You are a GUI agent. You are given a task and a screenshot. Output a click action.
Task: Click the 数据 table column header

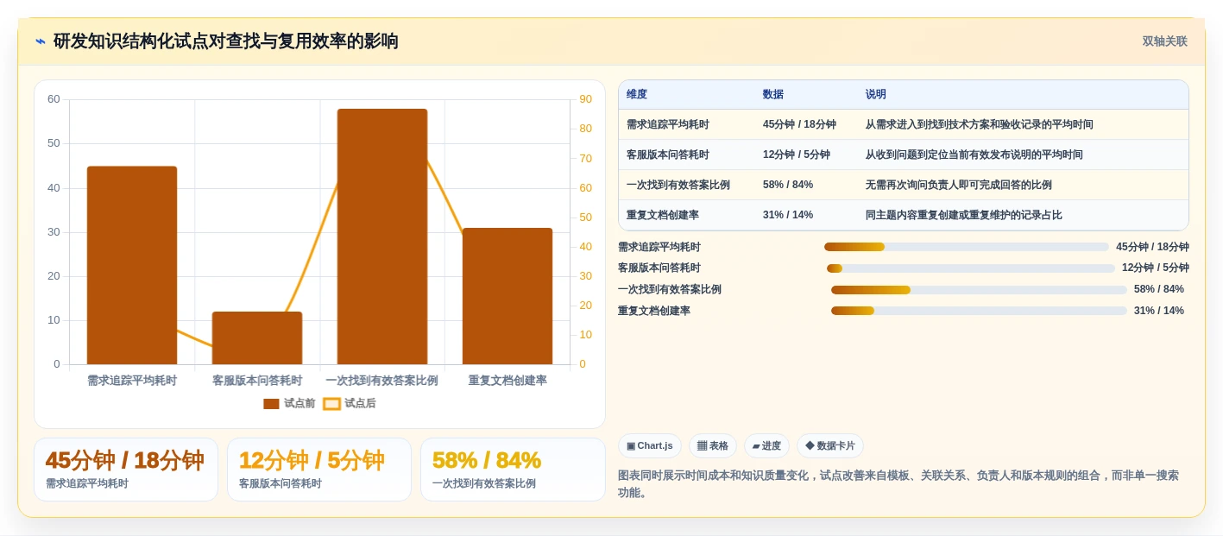(x=773, y=94)
